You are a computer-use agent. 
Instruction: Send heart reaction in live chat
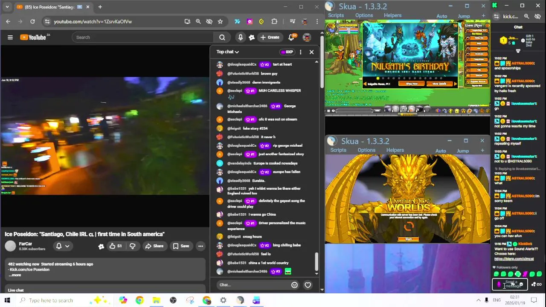308,285
